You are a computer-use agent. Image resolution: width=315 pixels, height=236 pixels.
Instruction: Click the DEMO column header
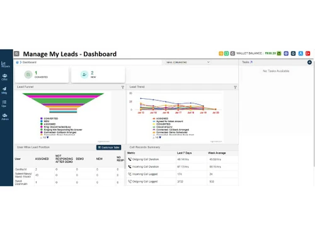(80, 159)
